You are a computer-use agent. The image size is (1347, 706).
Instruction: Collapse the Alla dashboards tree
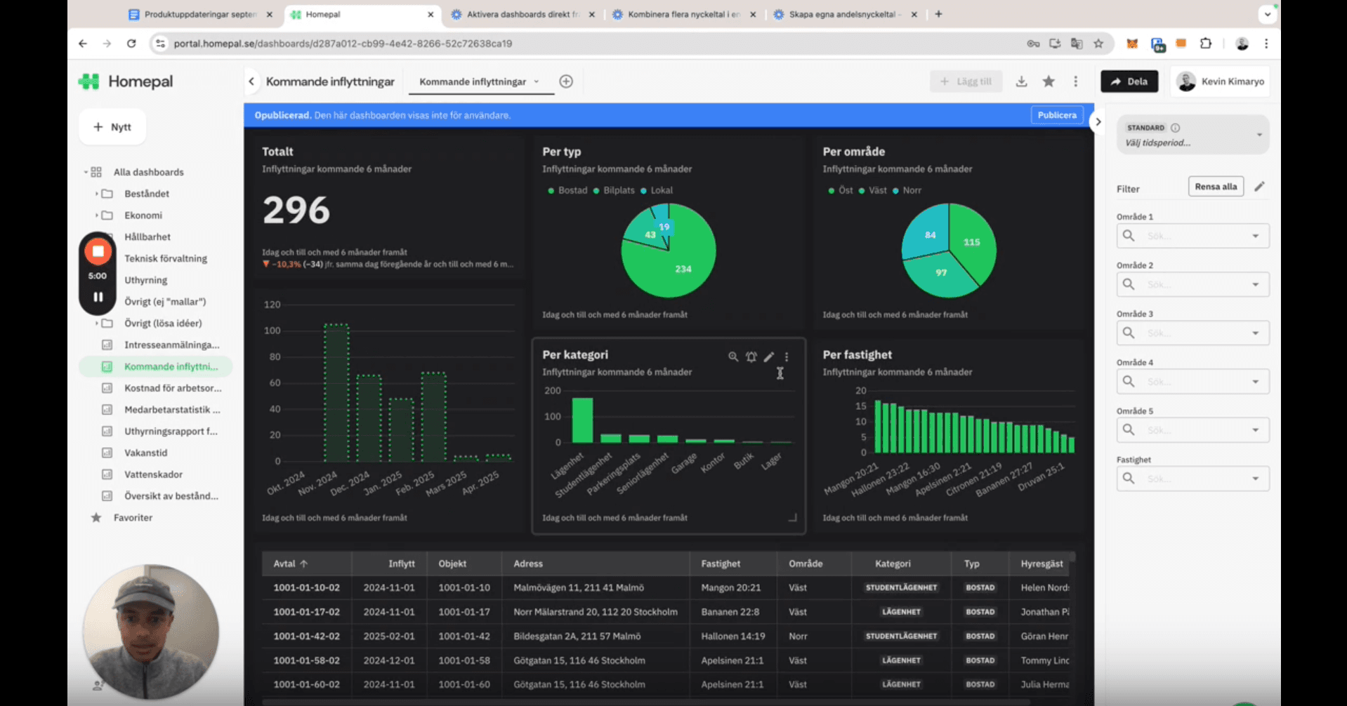pyautogui.click(x=86, y=172)
